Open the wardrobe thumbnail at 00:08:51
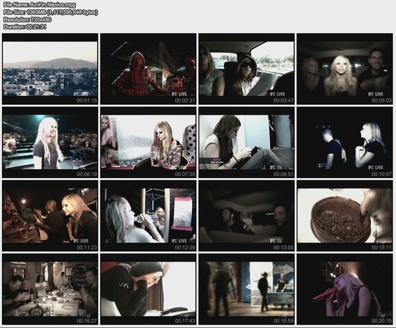This screenshot has width=396, height=328. (x=246, y=142)
